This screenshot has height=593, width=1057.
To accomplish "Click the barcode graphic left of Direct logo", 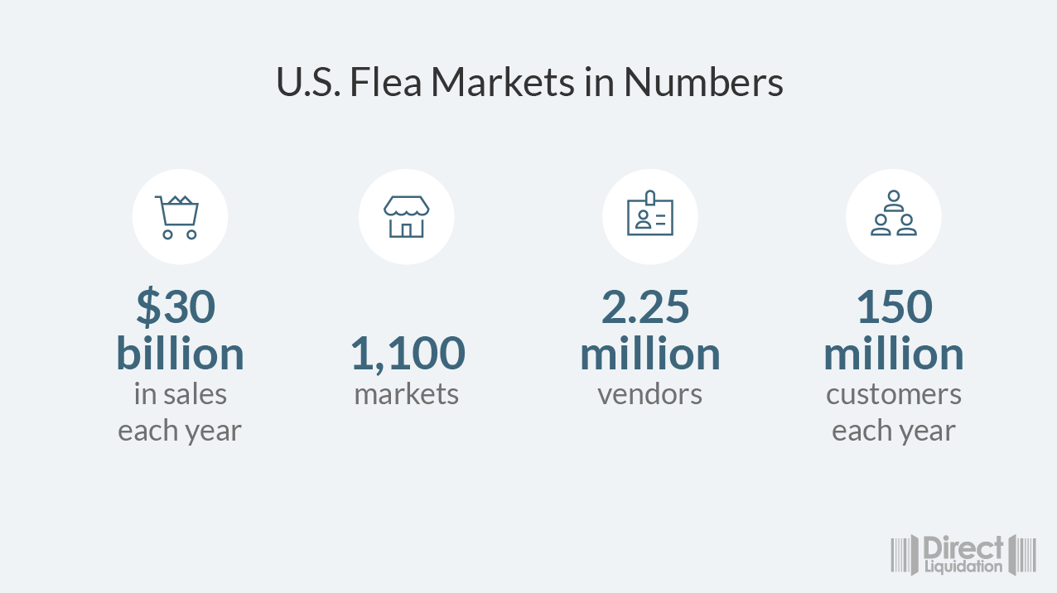I will 905,555.
